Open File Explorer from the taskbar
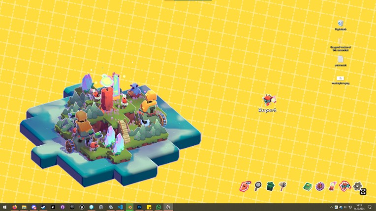The image size is (376, 211). 24,207
